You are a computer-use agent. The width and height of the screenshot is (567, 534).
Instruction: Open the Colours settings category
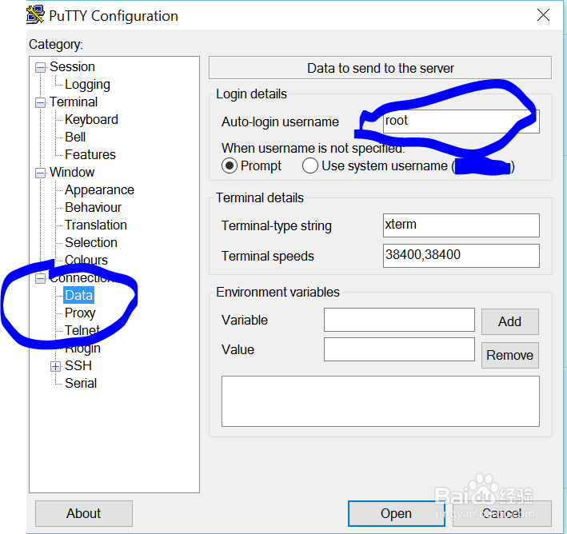tap(86, 260)
